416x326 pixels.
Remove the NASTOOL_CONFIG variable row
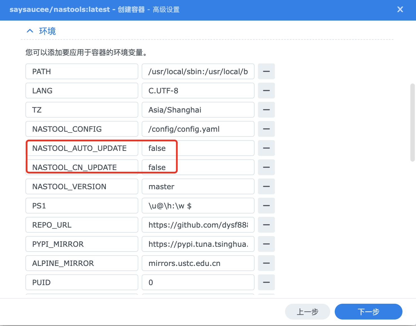(x=266, y=129)
